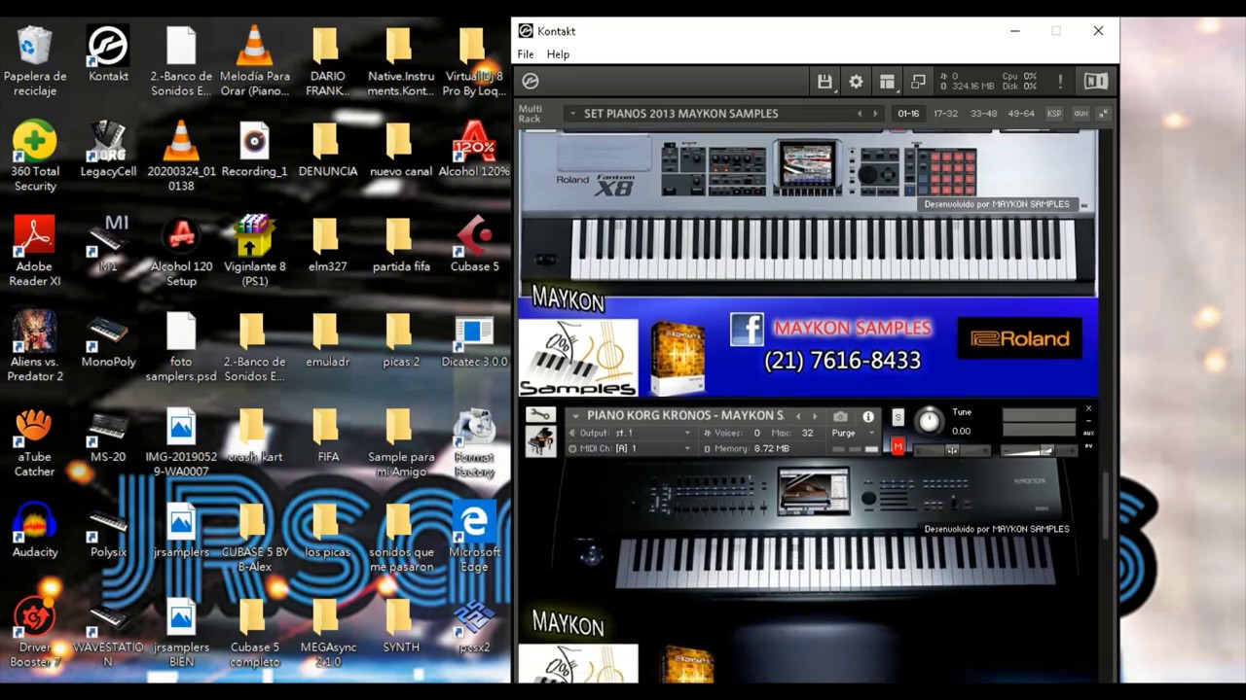Viewport: 1246px width, 700px height.
Task: Collapse all instruments with minimize rack icon
Action: coord(1105,114)
